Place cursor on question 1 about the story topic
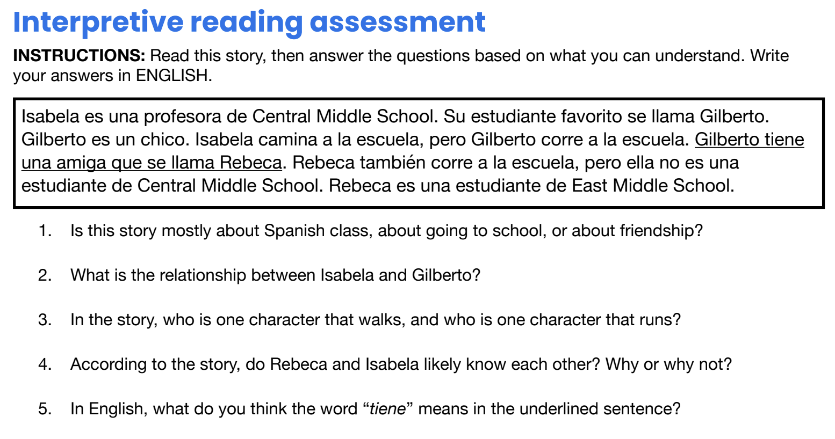This screenshot has height=439, width=835. tap(386, 231)
